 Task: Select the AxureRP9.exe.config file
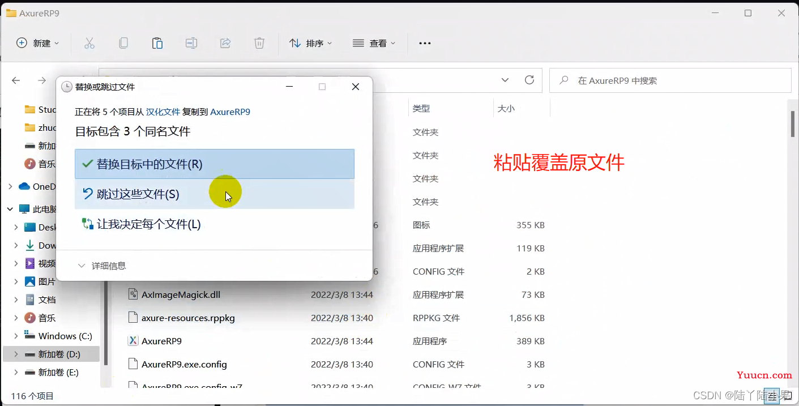[184, 364]
